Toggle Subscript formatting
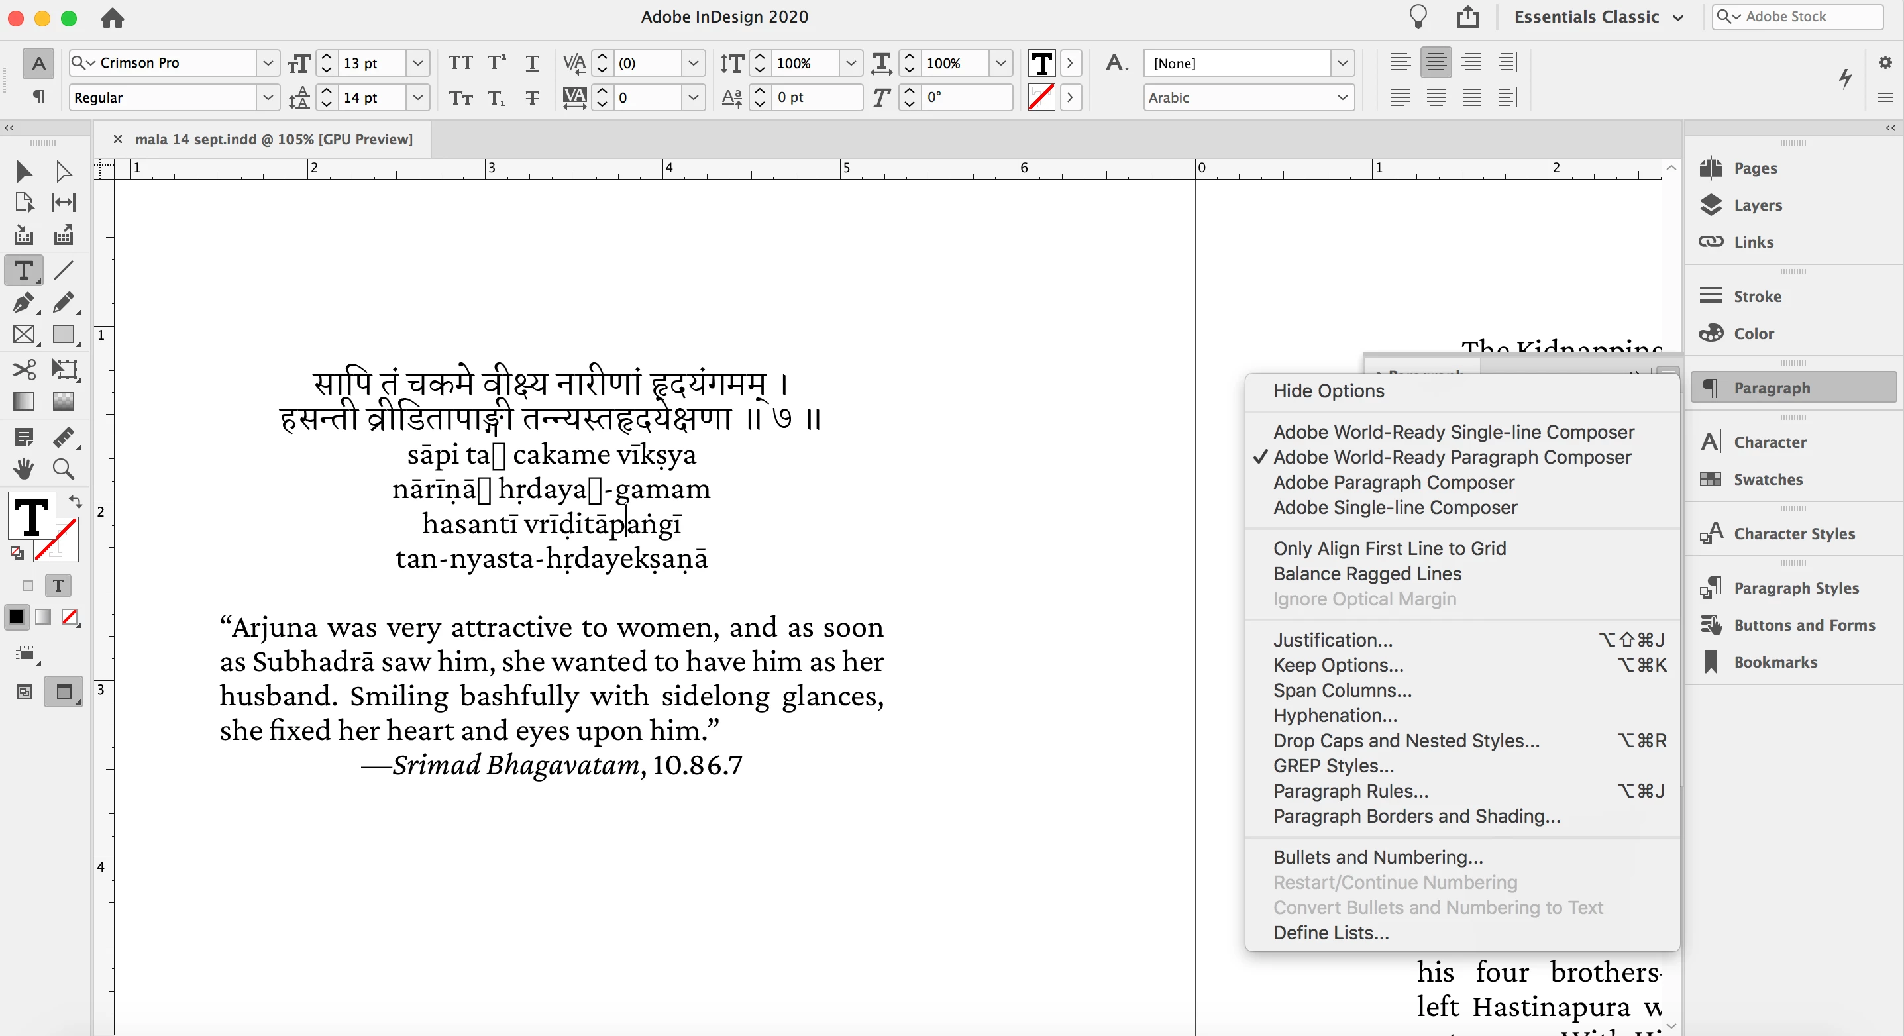The image size is (1904, 1036). point(497,97)
